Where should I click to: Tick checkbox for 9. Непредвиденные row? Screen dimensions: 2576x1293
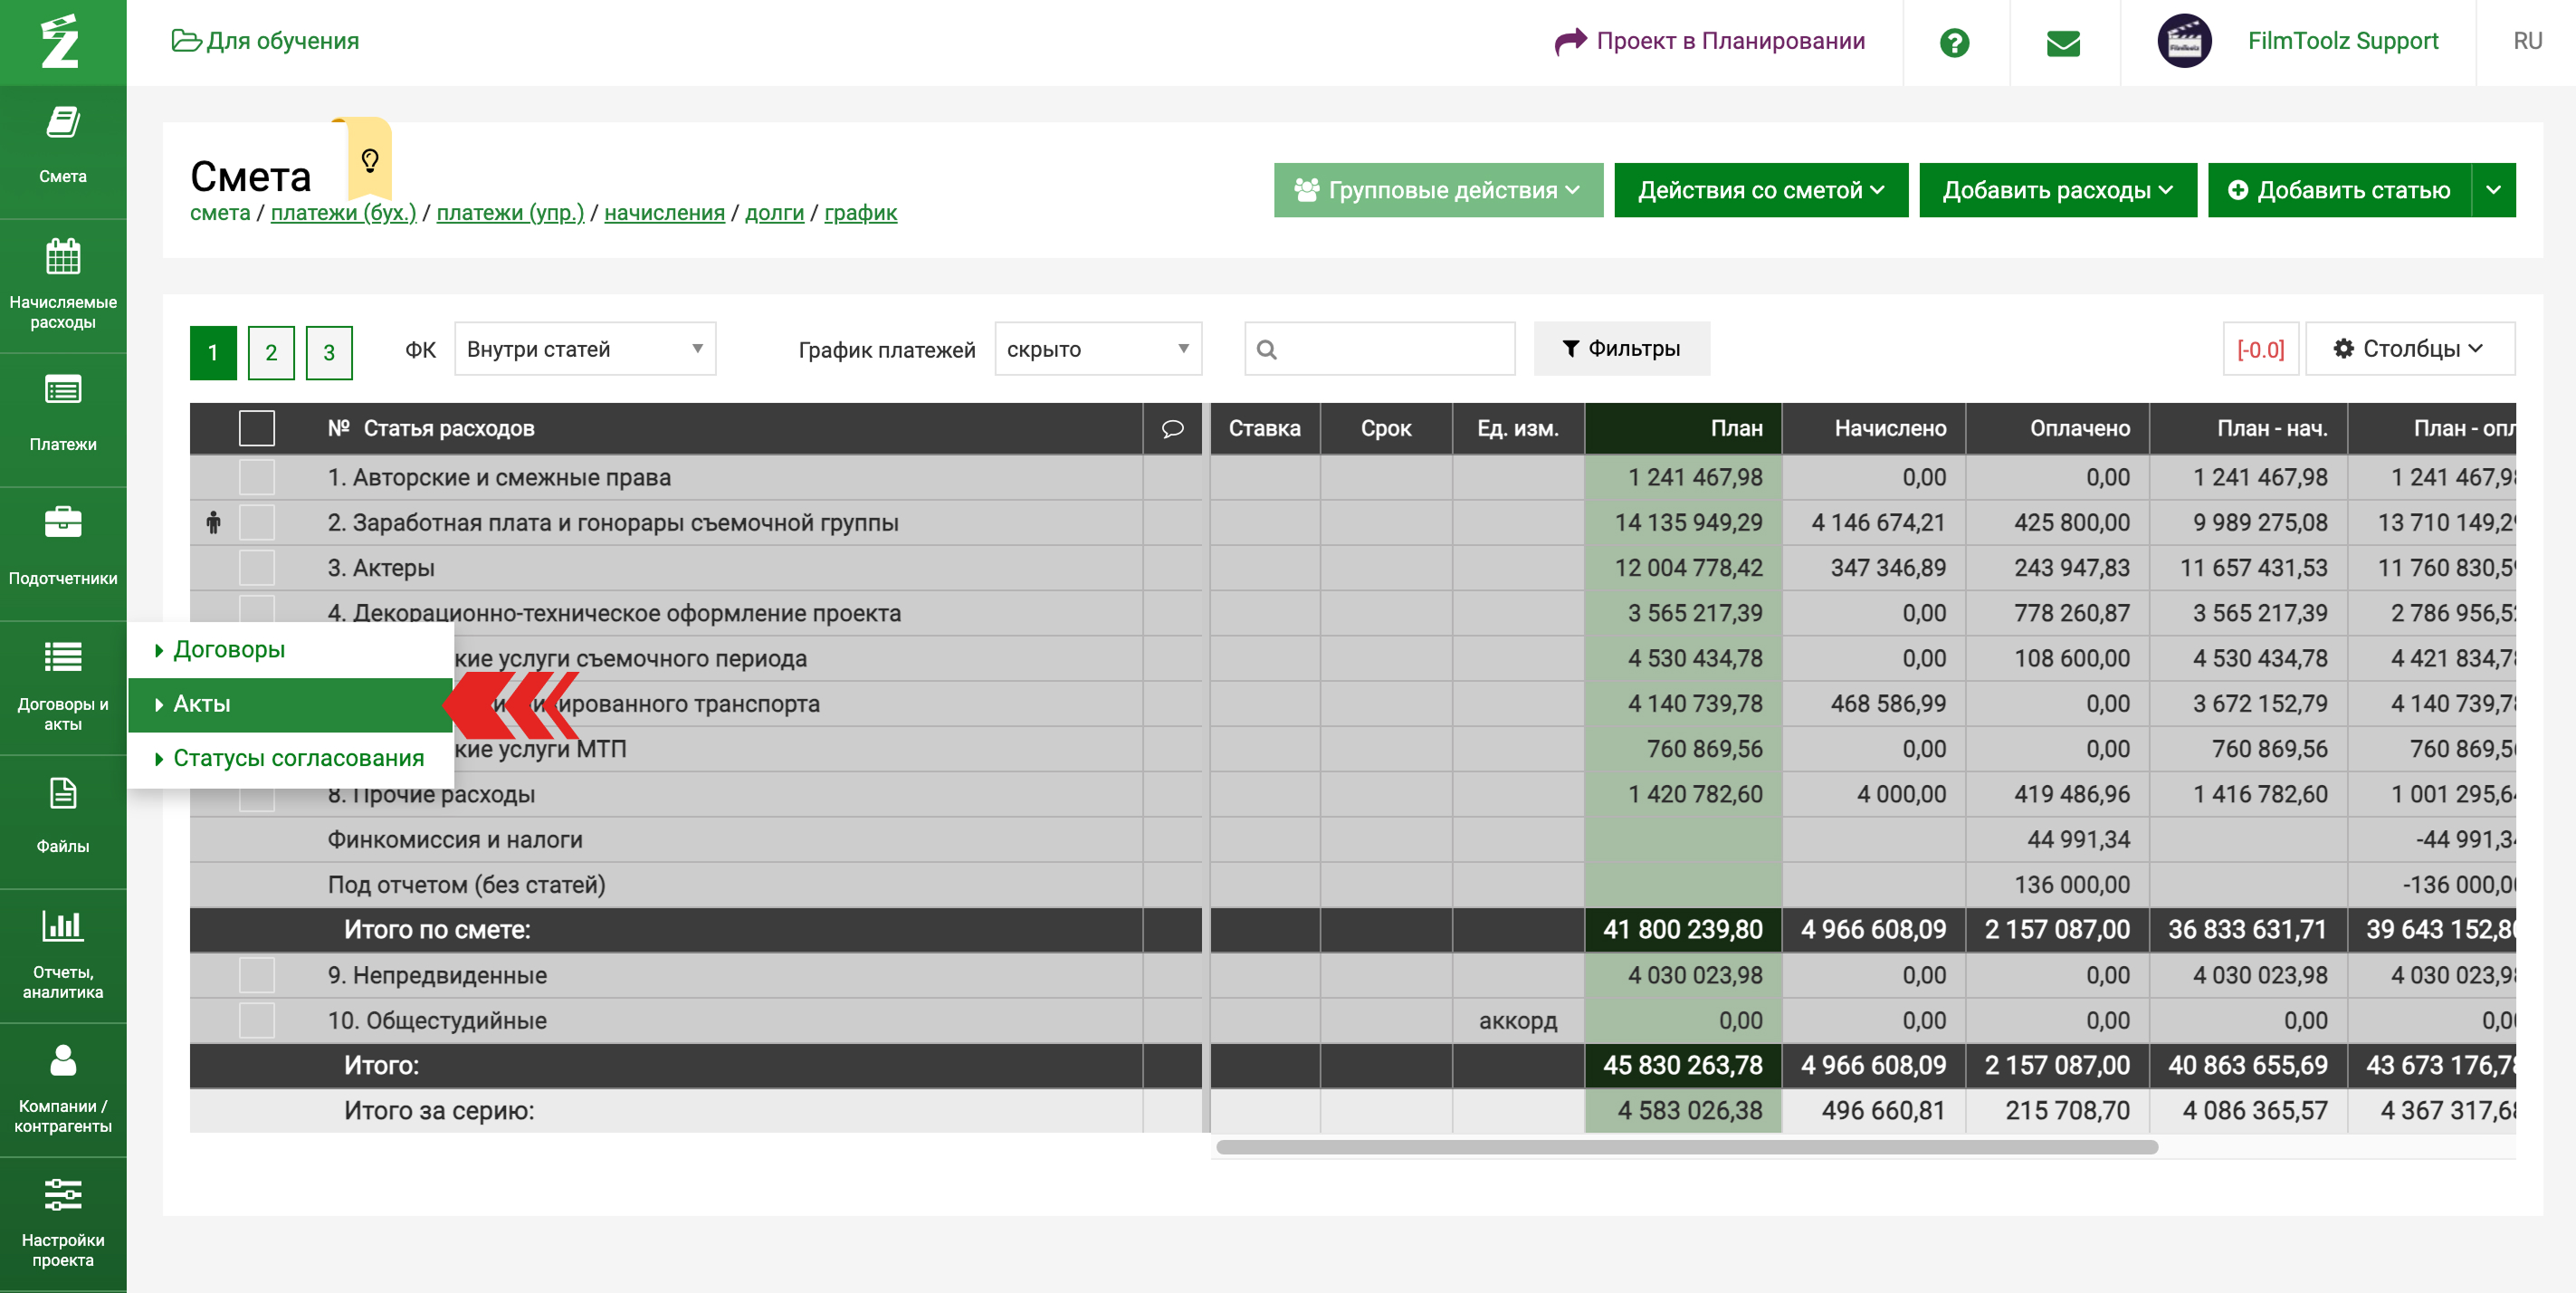pos(256,975)
